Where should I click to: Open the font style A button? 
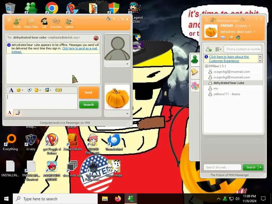click(x=11, y=90)
